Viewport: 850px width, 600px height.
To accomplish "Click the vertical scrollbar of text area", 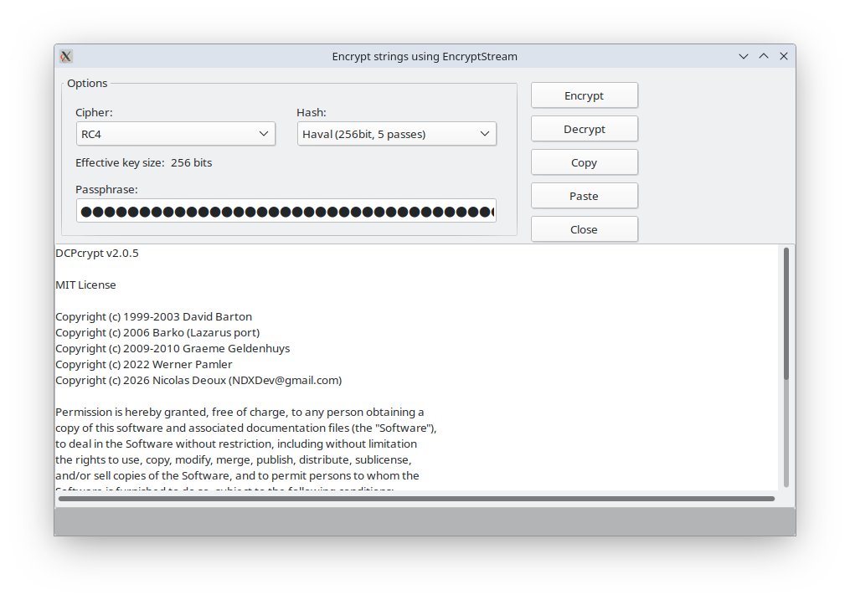I will pos(786,367).
